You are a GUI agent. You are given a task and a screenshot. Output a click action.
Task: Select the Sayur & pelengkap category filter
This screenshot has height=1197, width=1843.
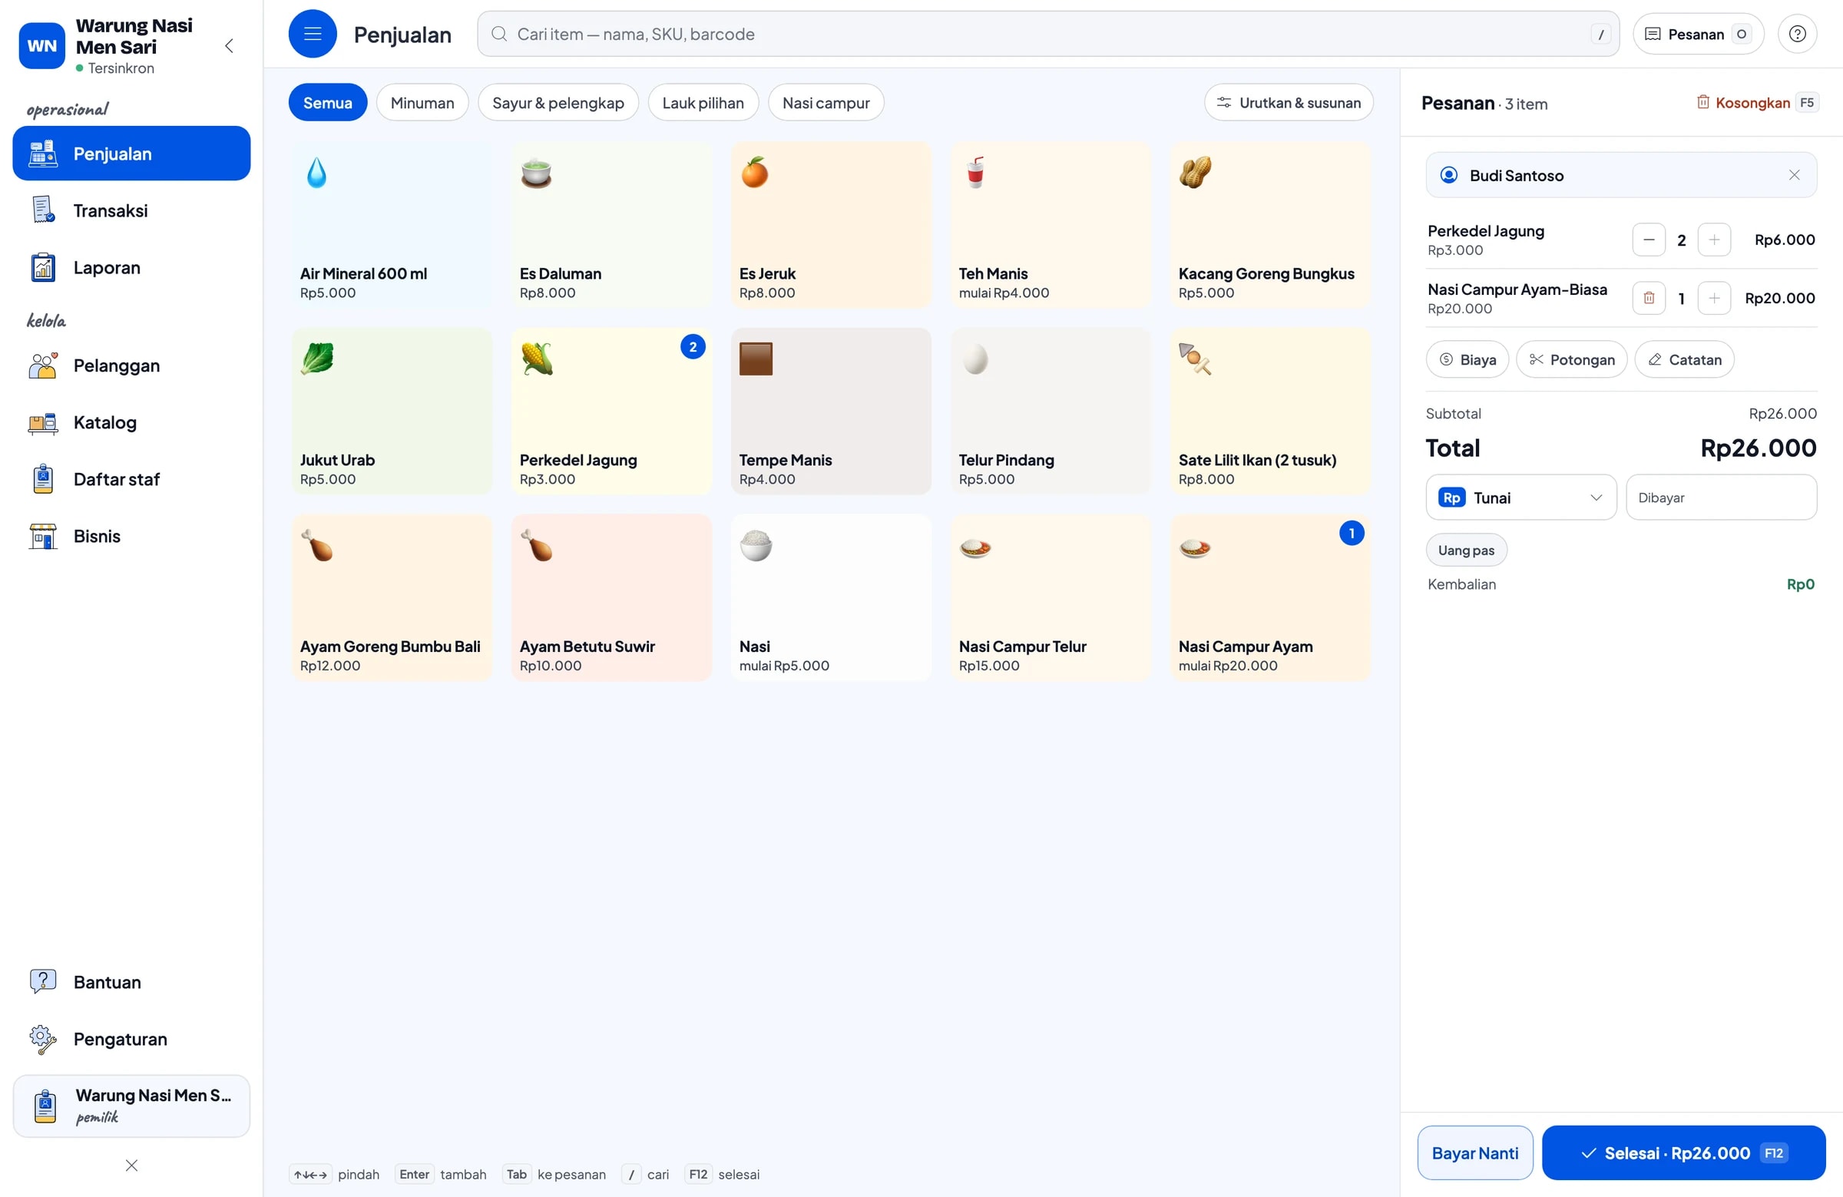[x=558, y=102]
